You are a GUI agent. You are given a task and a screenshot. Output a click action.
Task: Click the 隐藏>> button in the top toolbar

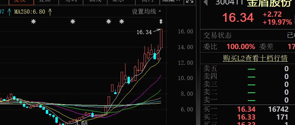pyautogui.click(x=171, y=1)
